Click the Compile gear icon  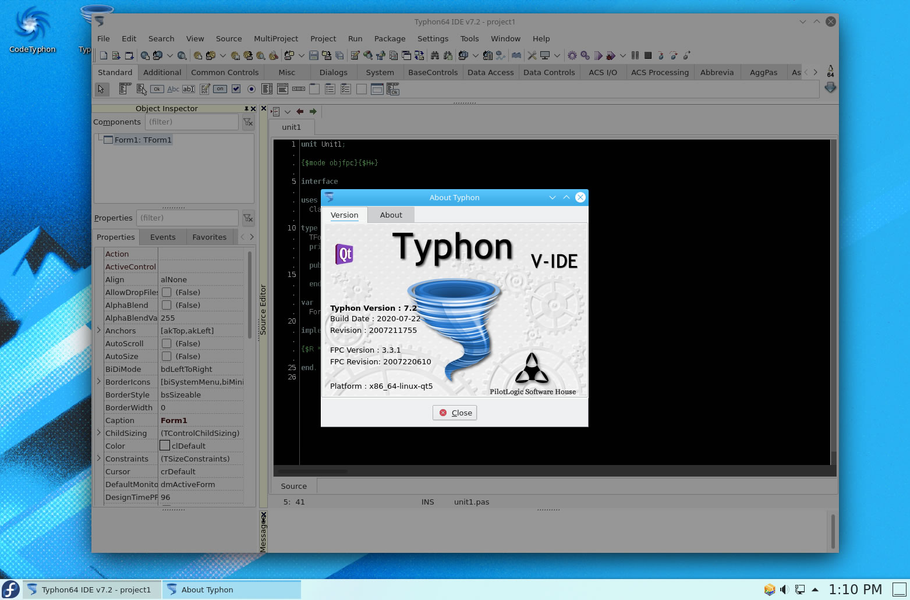(x=572, y=55)
